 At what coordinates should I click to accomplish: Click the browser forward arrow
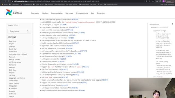tap(5, 1)
